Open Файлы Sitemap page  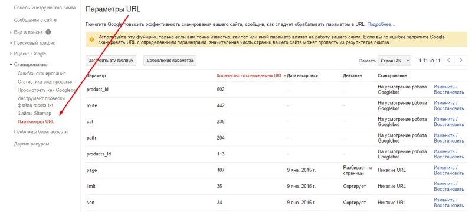(34, 114)
